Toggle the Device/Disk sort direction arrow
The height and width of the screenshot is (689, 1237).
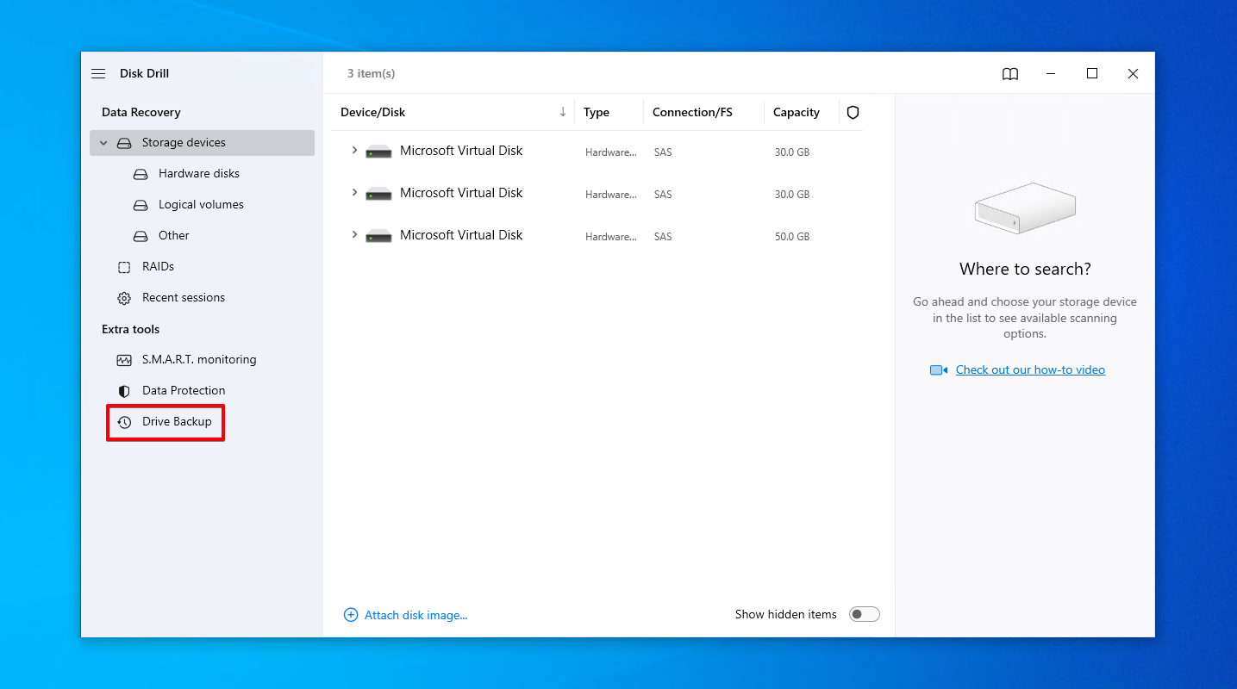(x=563, y=112)
